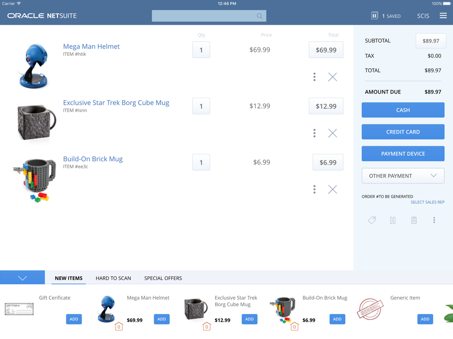This screenshot has width=453, height=339.
Task: Edit quantity of Build-On Brick Mug
Action: [x=201, y=162]
